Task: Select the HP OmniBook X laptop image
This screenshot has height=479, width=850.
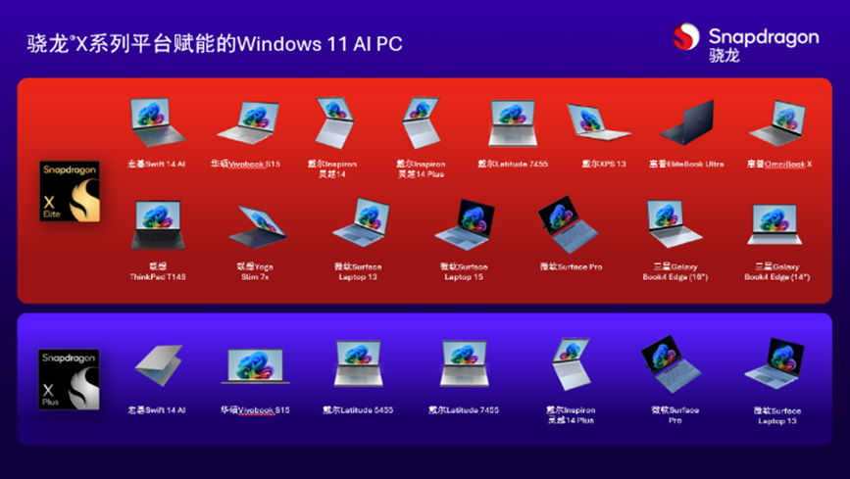Action: 777,123
